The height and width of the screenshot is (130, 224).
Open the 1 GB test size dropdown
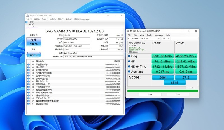pos(165,38)
